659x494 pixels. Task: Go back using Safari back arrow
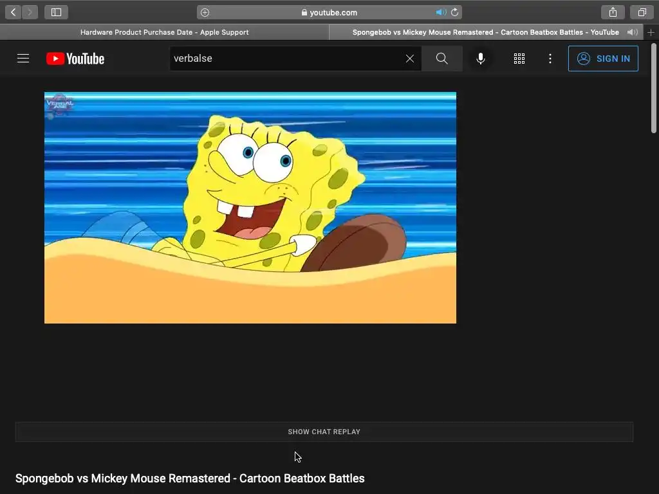point(13,12)
